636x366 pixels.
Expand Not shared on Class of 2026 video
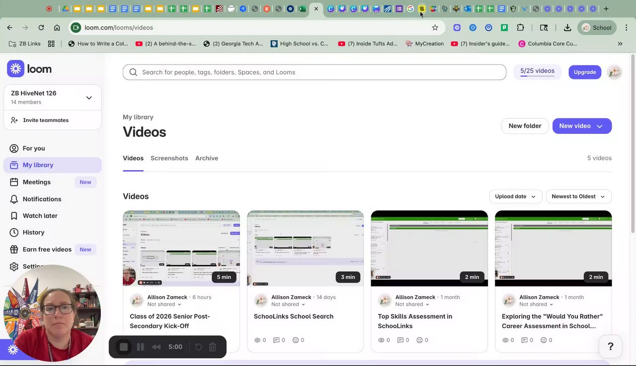pyautogui.click(x=164, y=305)
